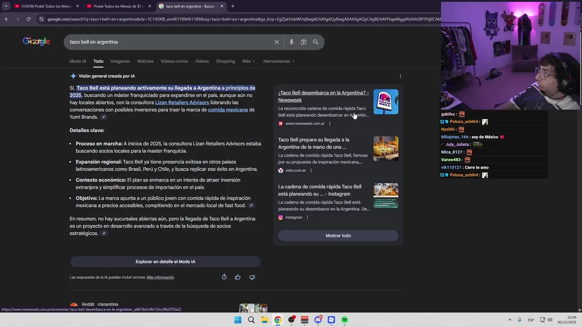Open the OBS Studio taskbar icon

291,320
